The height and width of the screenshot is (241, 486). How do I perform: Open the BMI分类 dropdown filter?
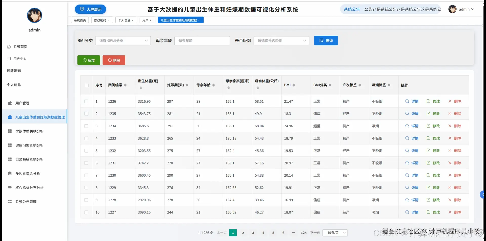tap(123, 41)
